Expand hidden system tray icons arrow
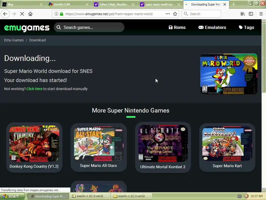 pyautogui.click(x=247, y=196)
